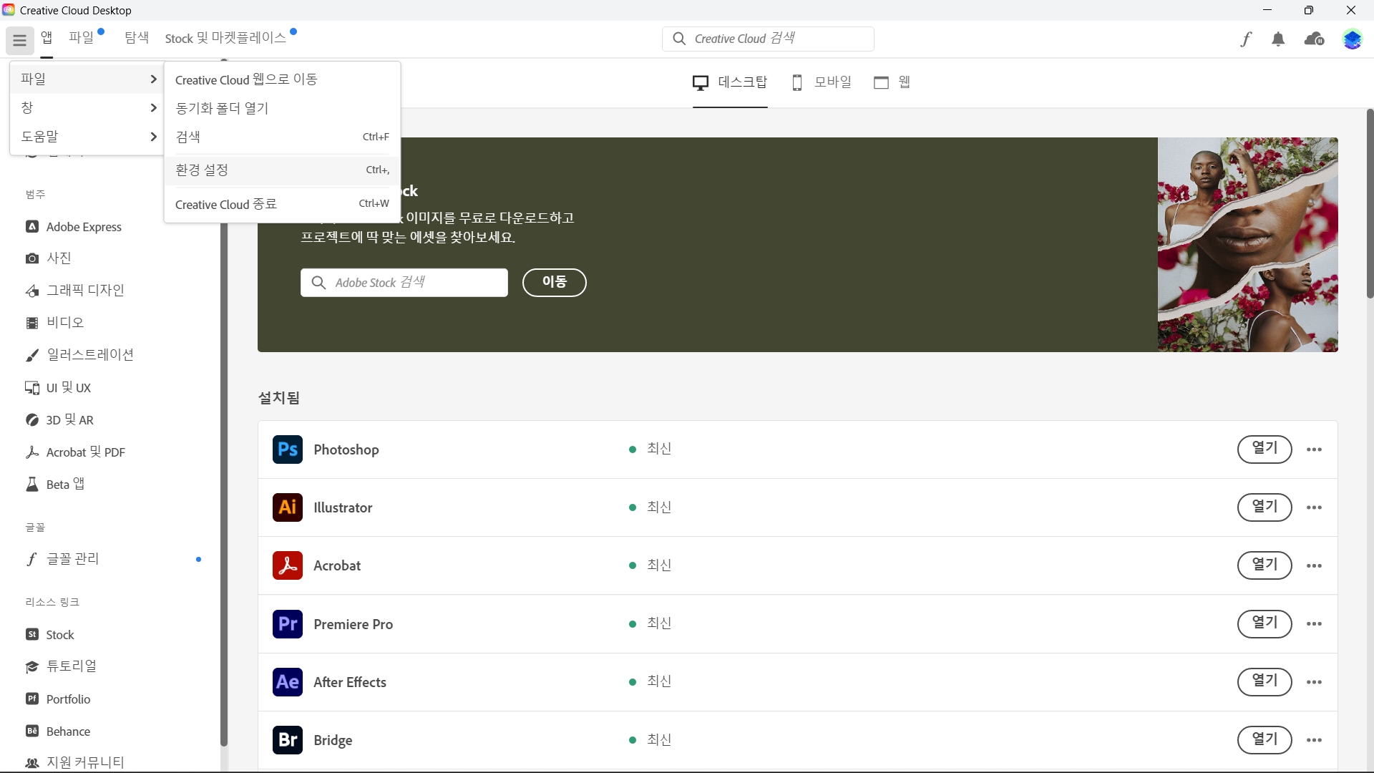The width and height of the screenshot is (1374, 773).
Task: Open the user profile avatar
Action: (x=1352, y=39)
